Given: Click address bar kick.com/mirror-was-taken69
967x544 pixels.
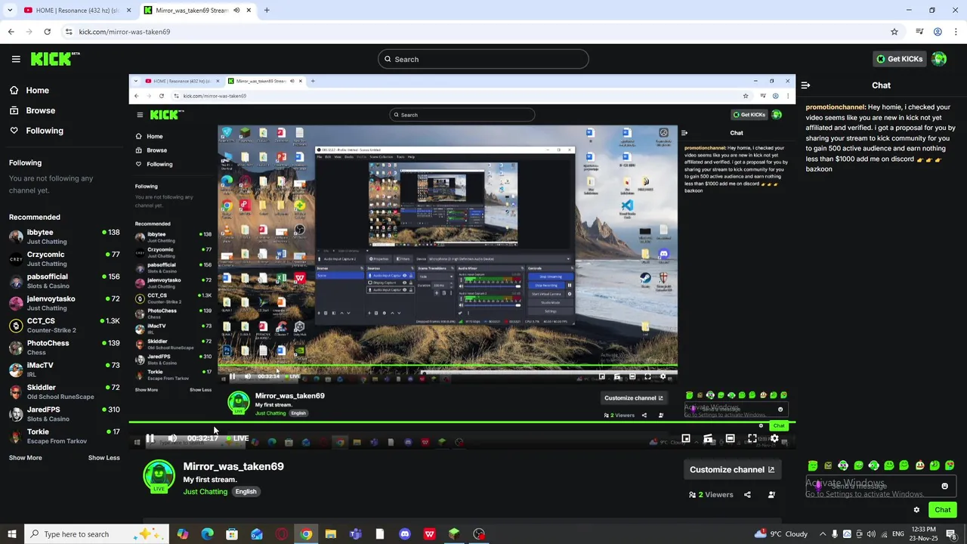Looking at the screenshot, I should (x=124, y=32).
